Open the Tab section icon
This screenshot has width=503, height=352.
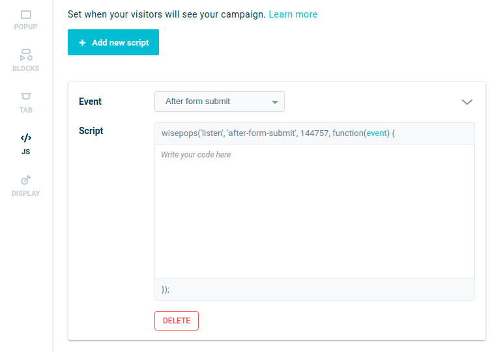point(26,96)
